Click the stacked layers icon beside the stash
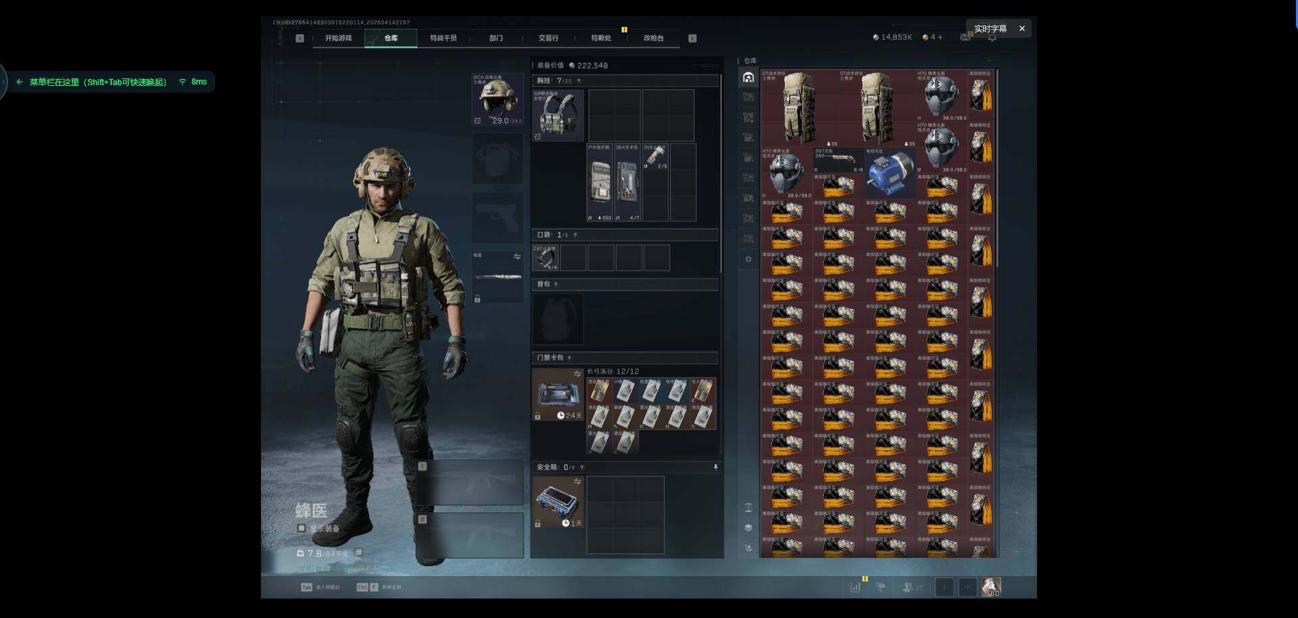The image size is (1298, 618). coord(748,527)
